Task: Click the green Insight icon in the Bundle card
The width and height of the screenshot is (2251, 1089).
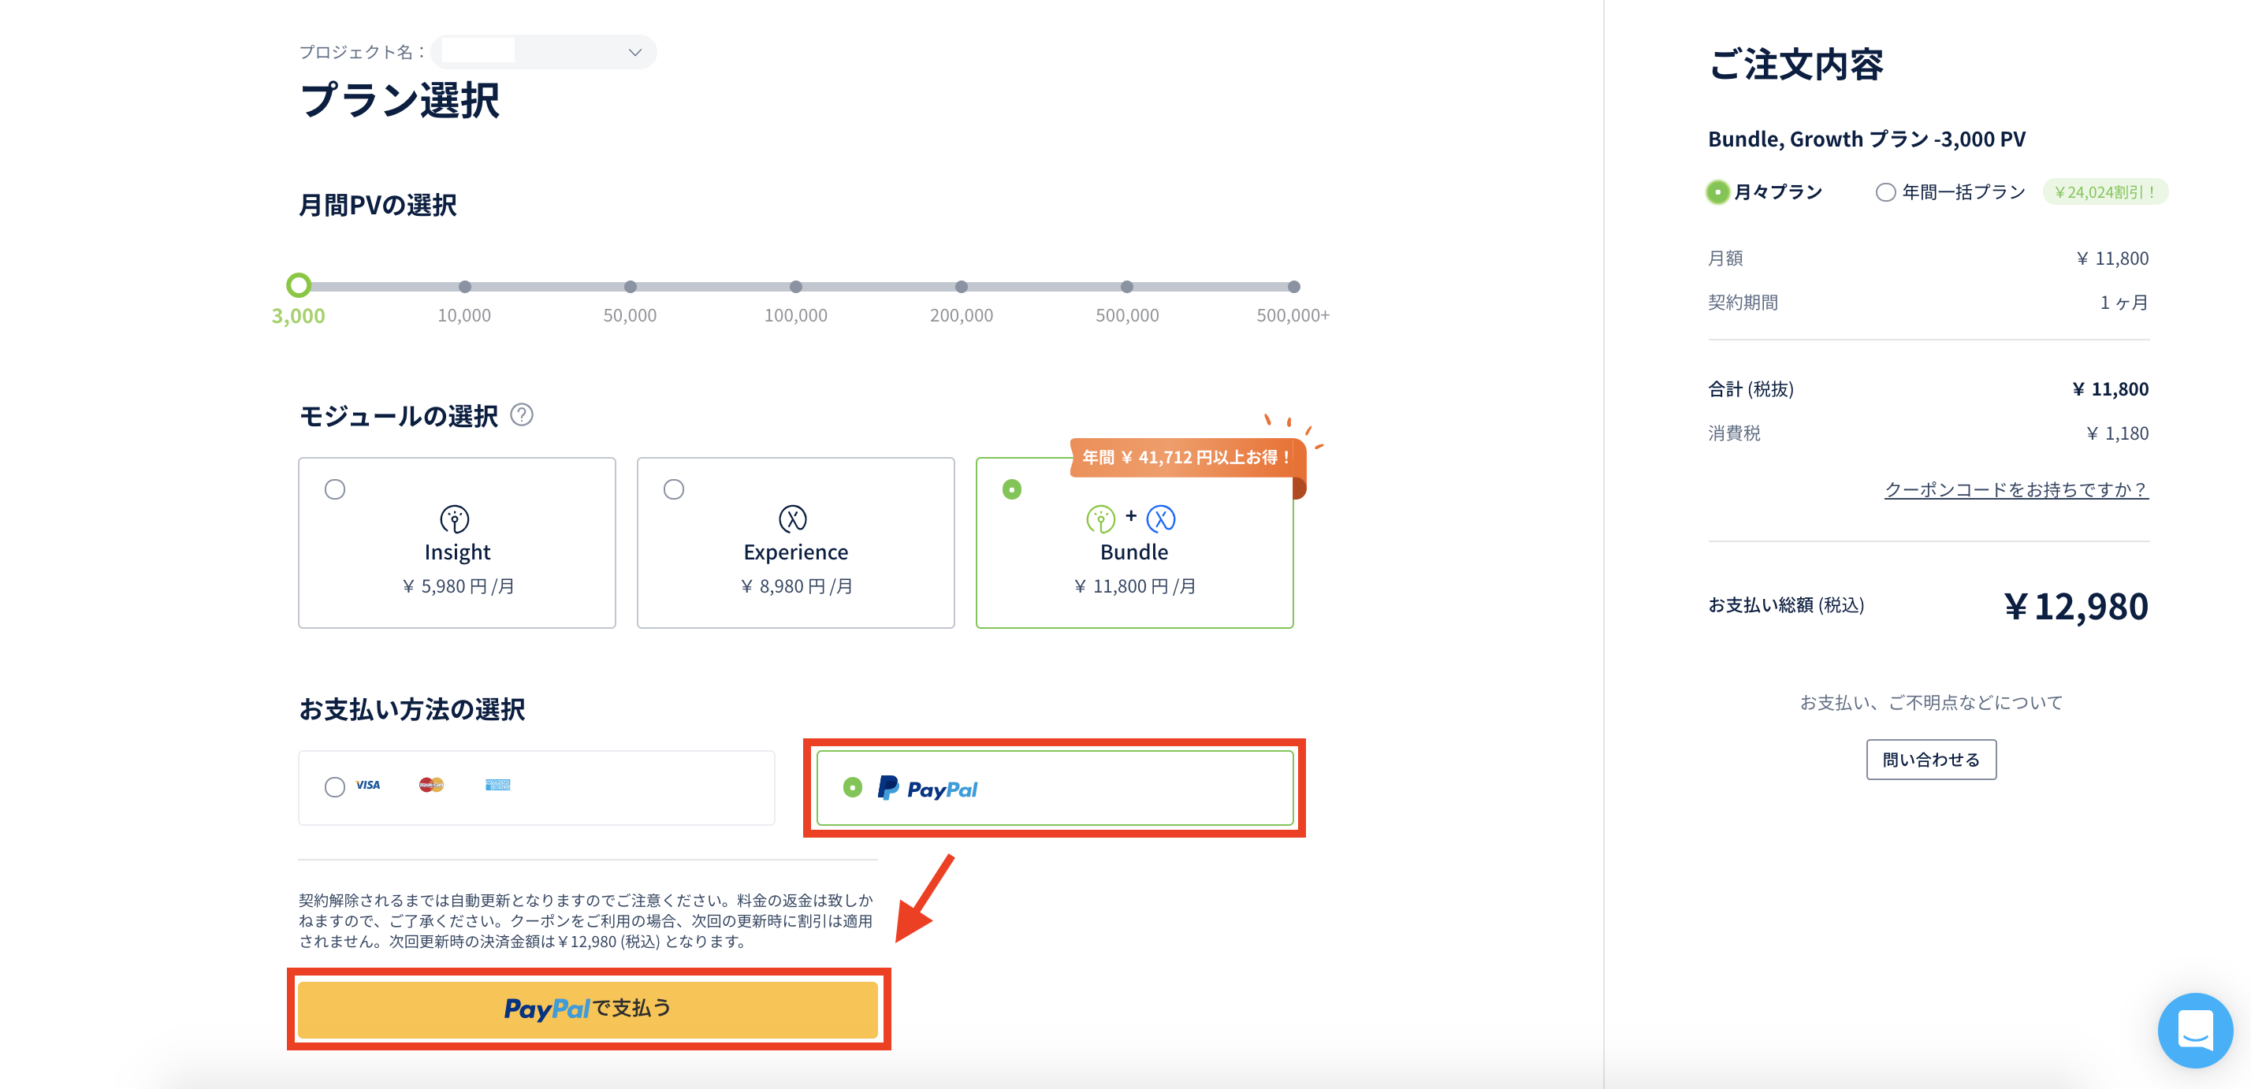Action: point(1100,518)
